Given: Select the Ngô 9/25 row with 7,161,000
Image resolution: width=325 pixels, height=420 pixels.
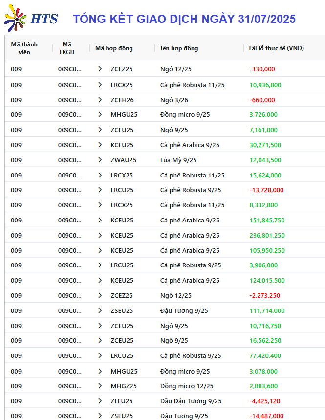Looking at the screenshot, I should 165,130.
